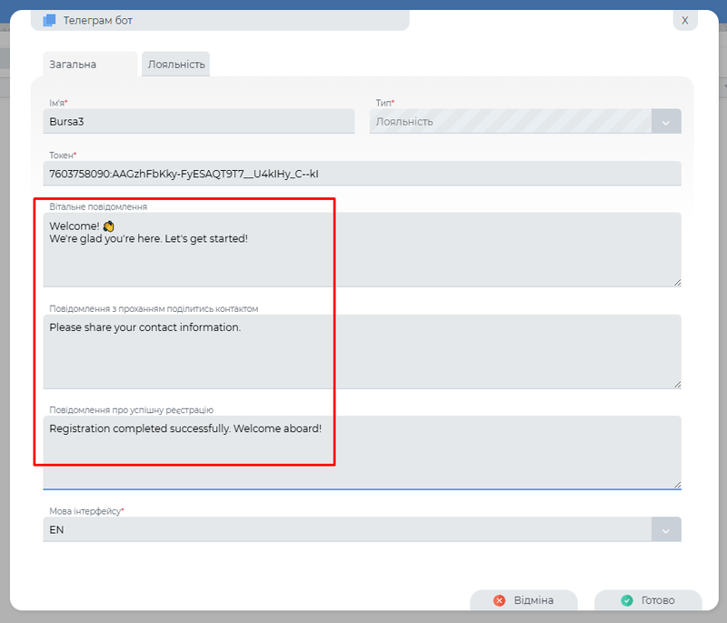Click the chevron icon on the Тип field

point(664,121)
